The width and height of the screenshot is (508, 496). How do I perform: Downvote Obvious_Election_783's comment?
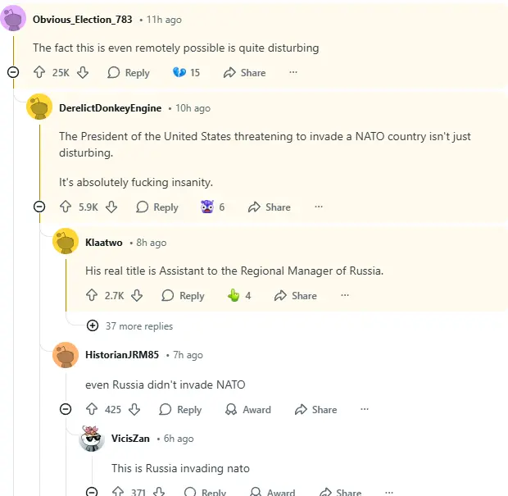(83, 72)
